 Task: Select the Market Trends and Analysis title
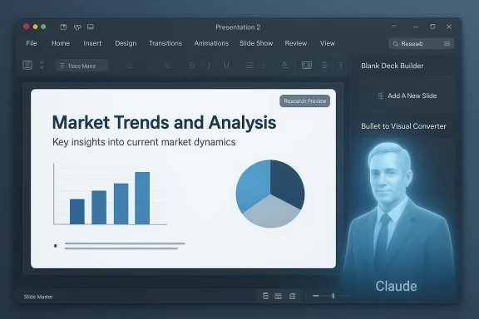[x=164, y=123]
